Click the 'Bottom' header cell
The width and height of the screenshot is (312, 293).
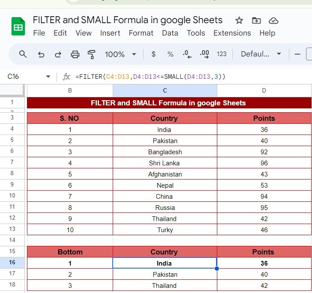point(70,252)
